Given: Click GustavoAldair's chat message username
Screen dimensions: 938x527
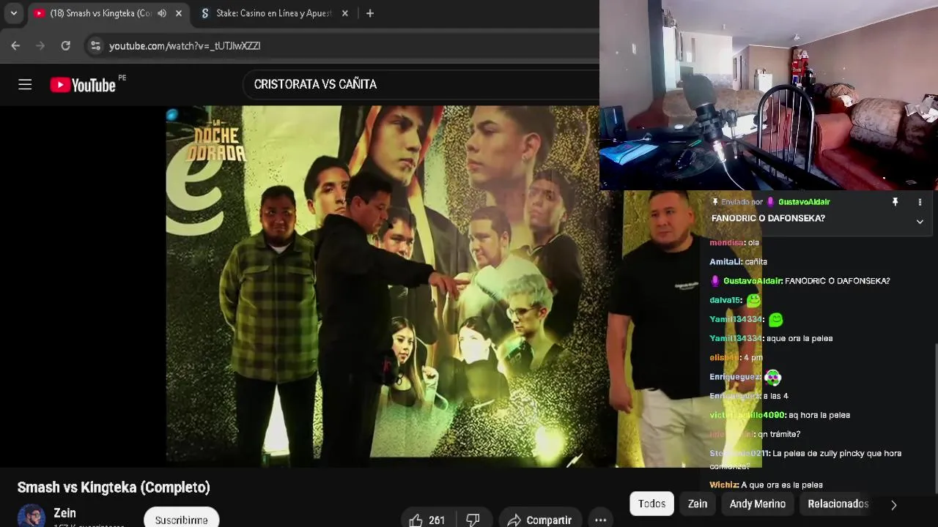Looking at the screenshot, I should (753, 281).
